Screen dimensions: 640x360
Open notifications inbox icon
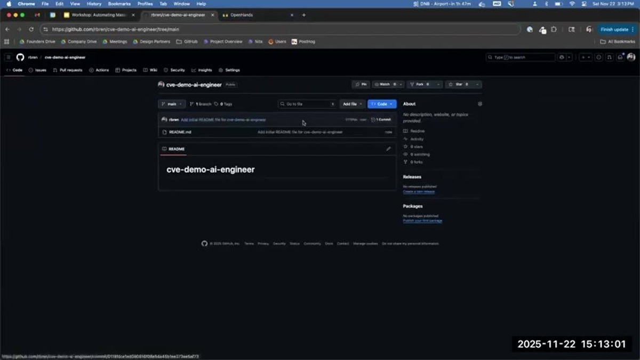[x=620, y=57]
